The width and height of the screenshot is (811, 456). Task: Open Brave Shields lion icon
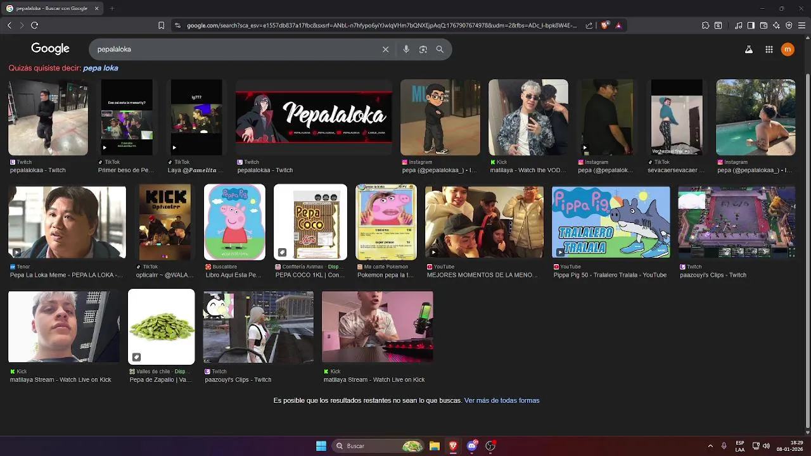click(x=604, y=25)
